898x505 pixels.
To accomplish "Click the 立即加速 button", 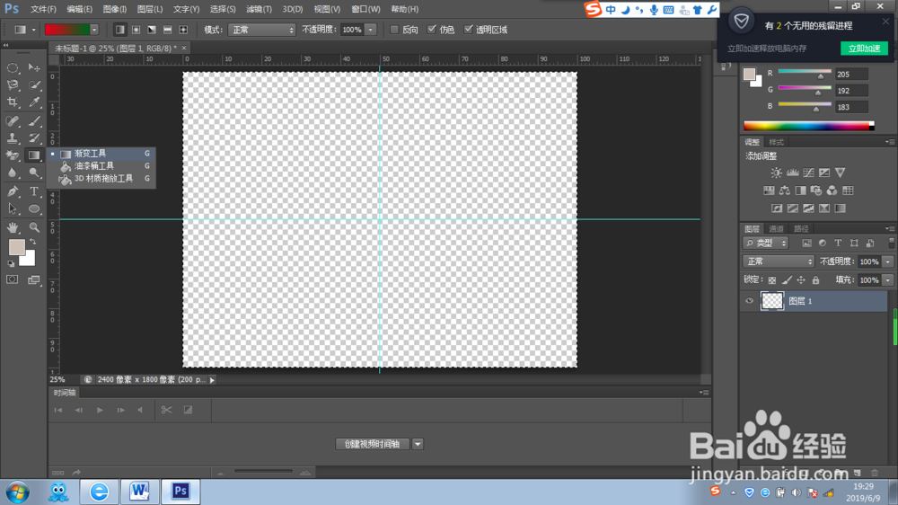I will (864, 49).
